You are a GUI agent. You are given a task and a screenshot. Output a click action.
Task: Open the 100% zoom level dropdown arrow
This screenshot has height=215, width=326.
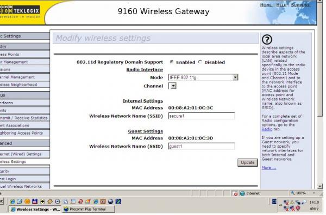pos(314,193)
